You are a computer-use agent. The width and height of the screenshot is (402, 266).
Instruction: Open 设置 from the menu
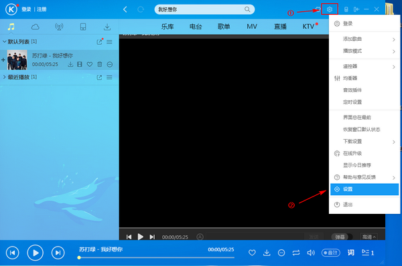pyautogui.click(x=364, y=189)
